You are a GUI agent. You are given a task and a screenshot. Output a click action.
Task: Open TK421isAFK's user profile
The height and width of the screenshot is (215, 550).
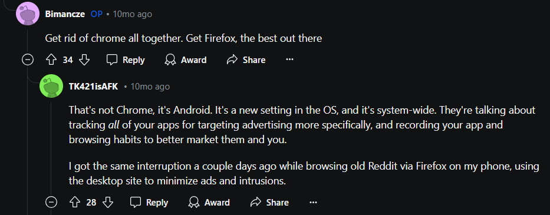click(94, 86)
